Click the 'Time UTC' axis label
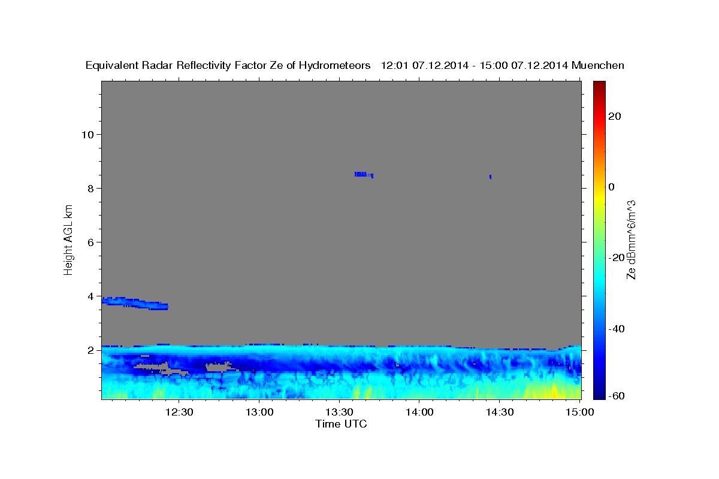This screenshot has height=479, width=719. point(341,424)
